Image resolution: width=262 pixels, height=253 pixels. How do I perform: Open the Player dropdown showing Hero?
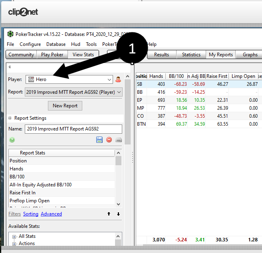click(x=69, y=79)
